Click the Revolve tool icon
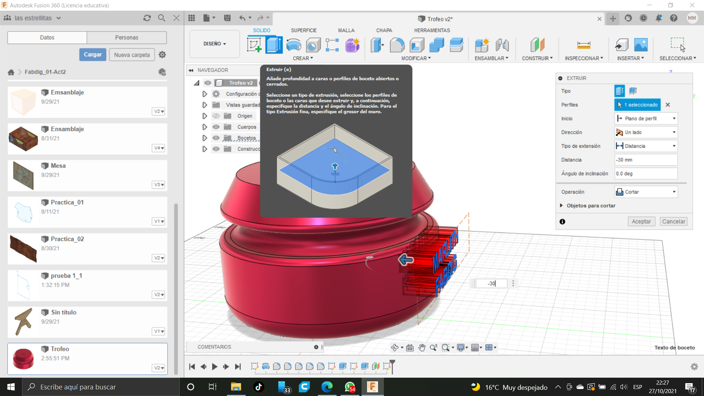 click(294, 45)
